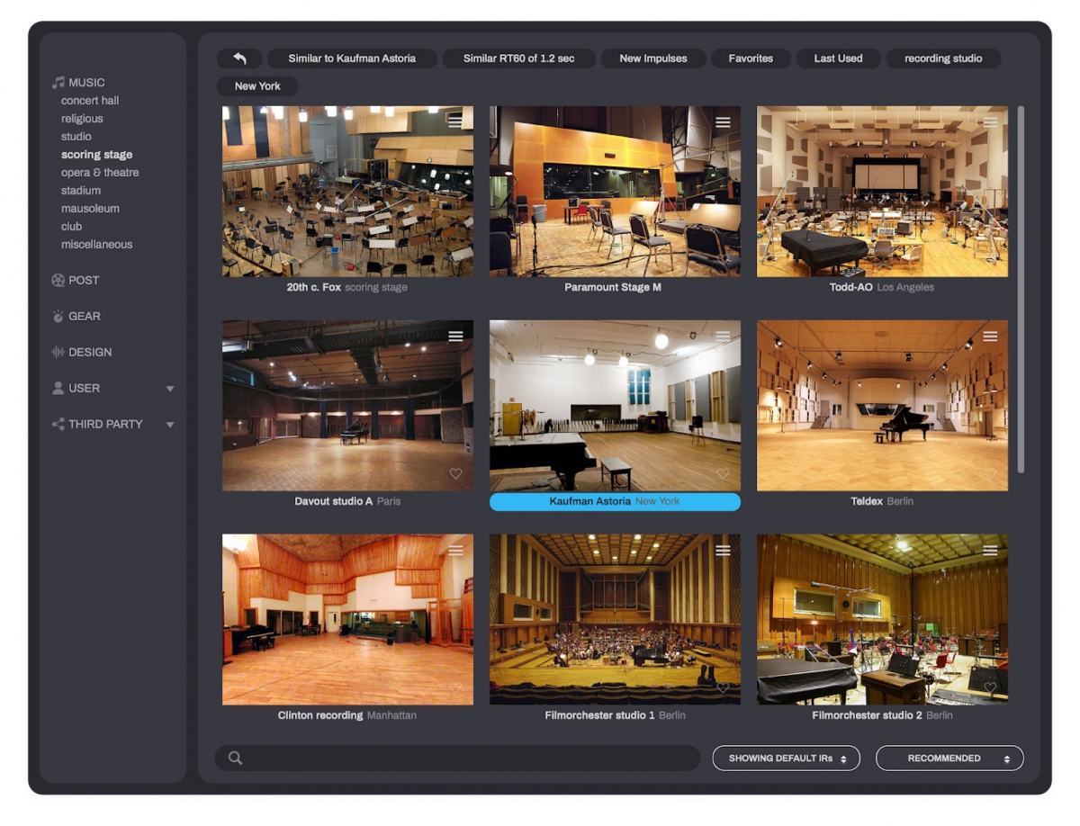This screenshot has width=1080, height=826.
Task: Open the menu icon on Todd-AO thumbnail
Action: point(990,121)
